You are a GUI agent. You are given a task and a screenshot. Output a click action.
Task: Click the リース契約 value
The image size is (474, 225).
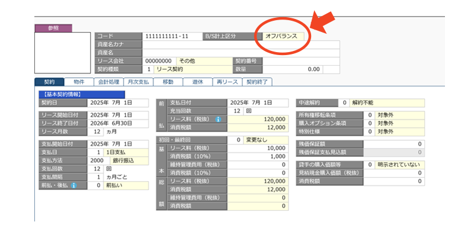[193, 69]
